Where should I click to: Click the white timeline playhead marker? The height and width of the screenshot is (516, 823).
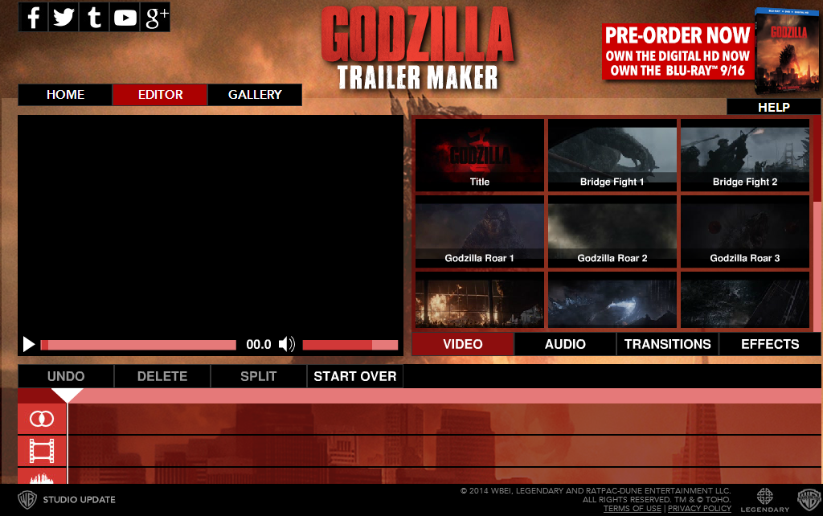pos(68,395)
